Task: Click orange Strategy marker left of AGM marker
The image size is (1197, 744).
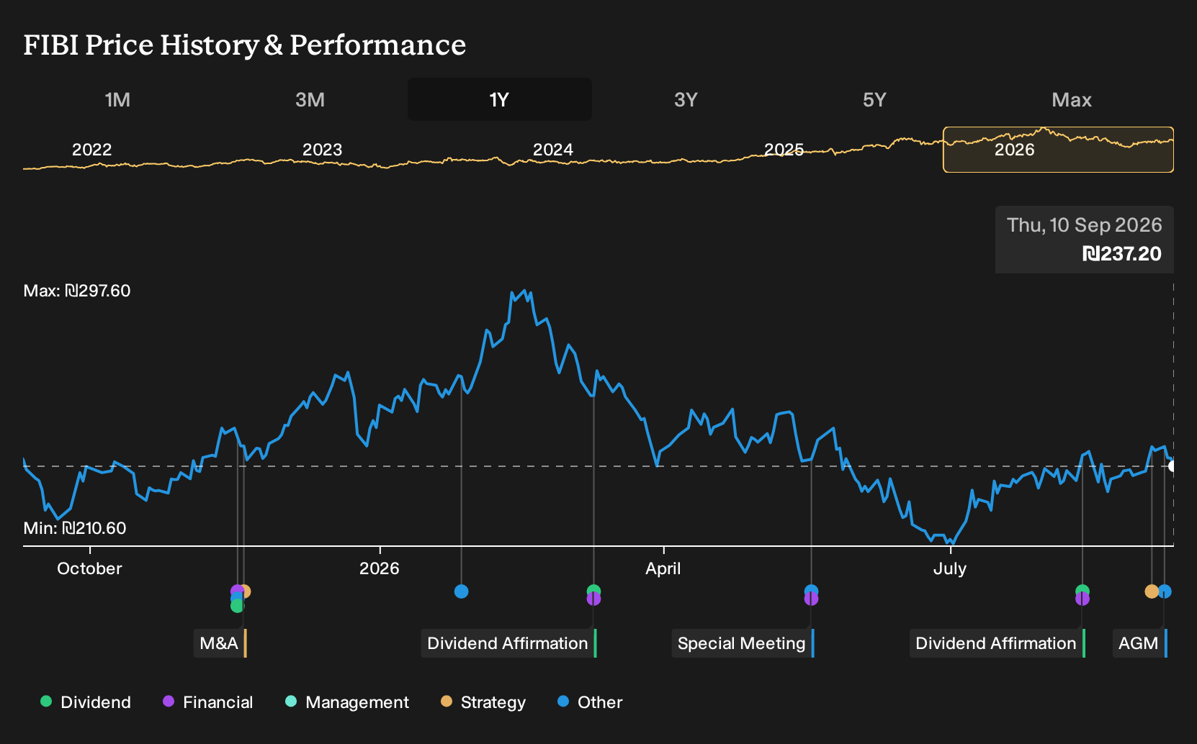Action: [1152, 591]
